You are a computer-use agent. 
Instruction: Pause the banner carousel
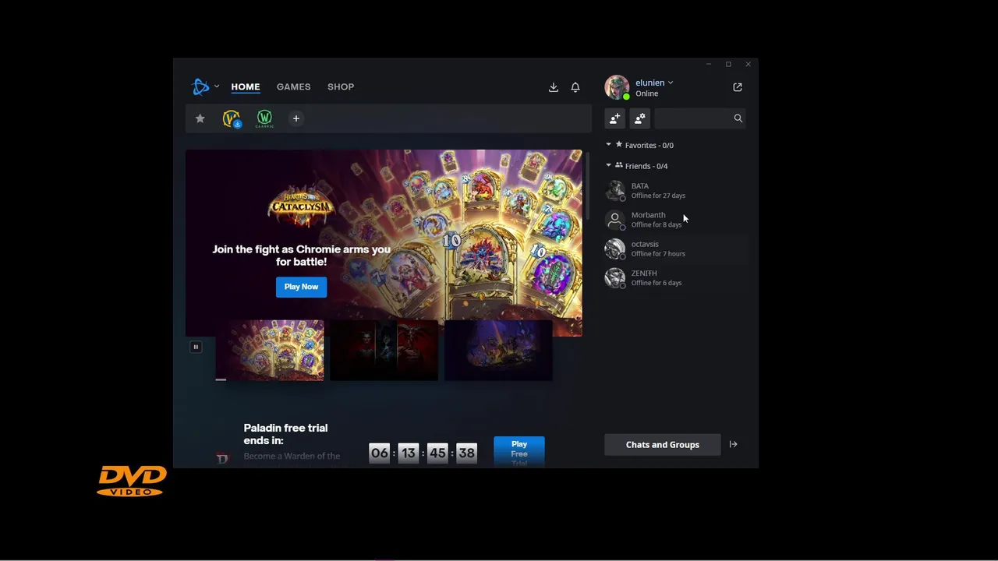coord(196,347)
